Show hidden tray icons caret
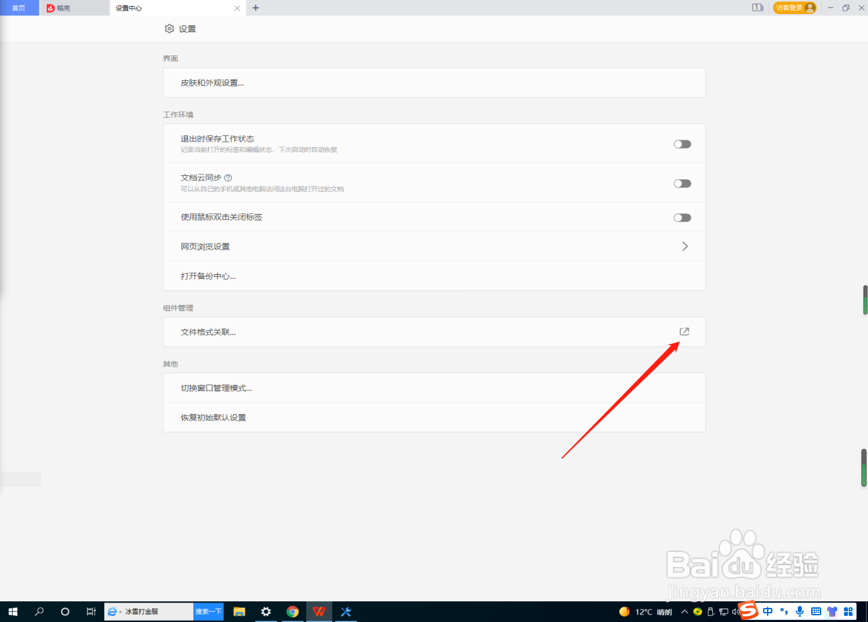 coord(684,611)
